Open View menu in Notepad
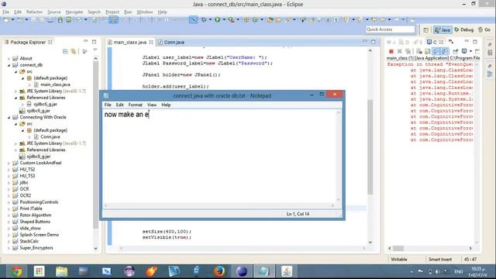 click(x=152, y=105)
